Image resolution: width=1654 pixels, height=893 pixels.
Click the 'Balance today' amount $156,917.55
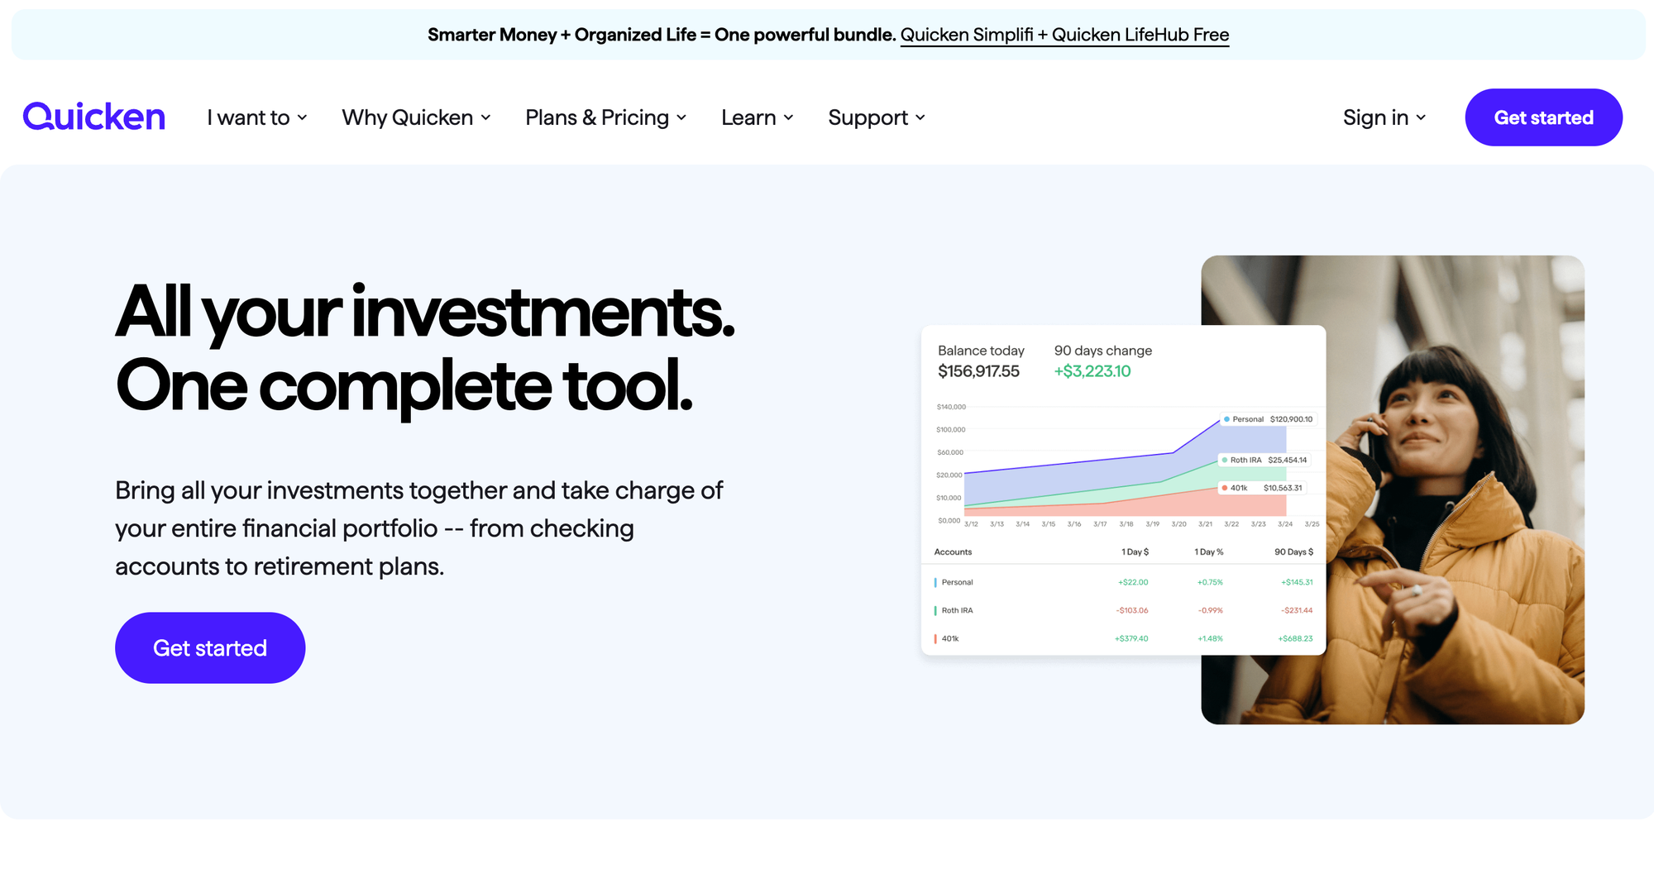pos(978,371)
